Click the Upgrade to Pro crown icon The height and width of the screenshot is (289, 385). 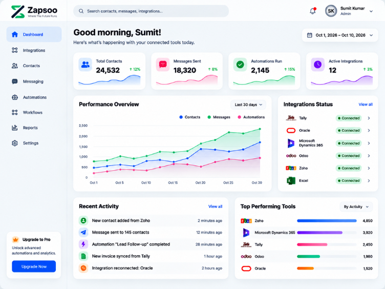[15, 239]
